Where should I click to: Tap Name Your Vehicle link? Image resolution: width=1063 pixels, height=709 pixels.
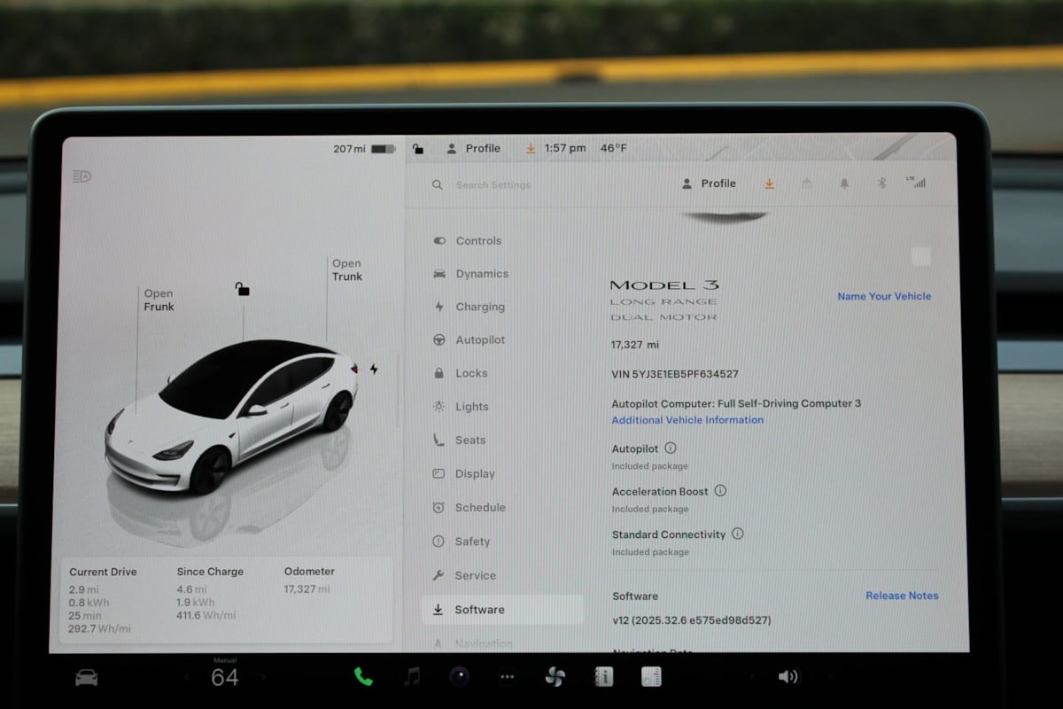(884, 296)
